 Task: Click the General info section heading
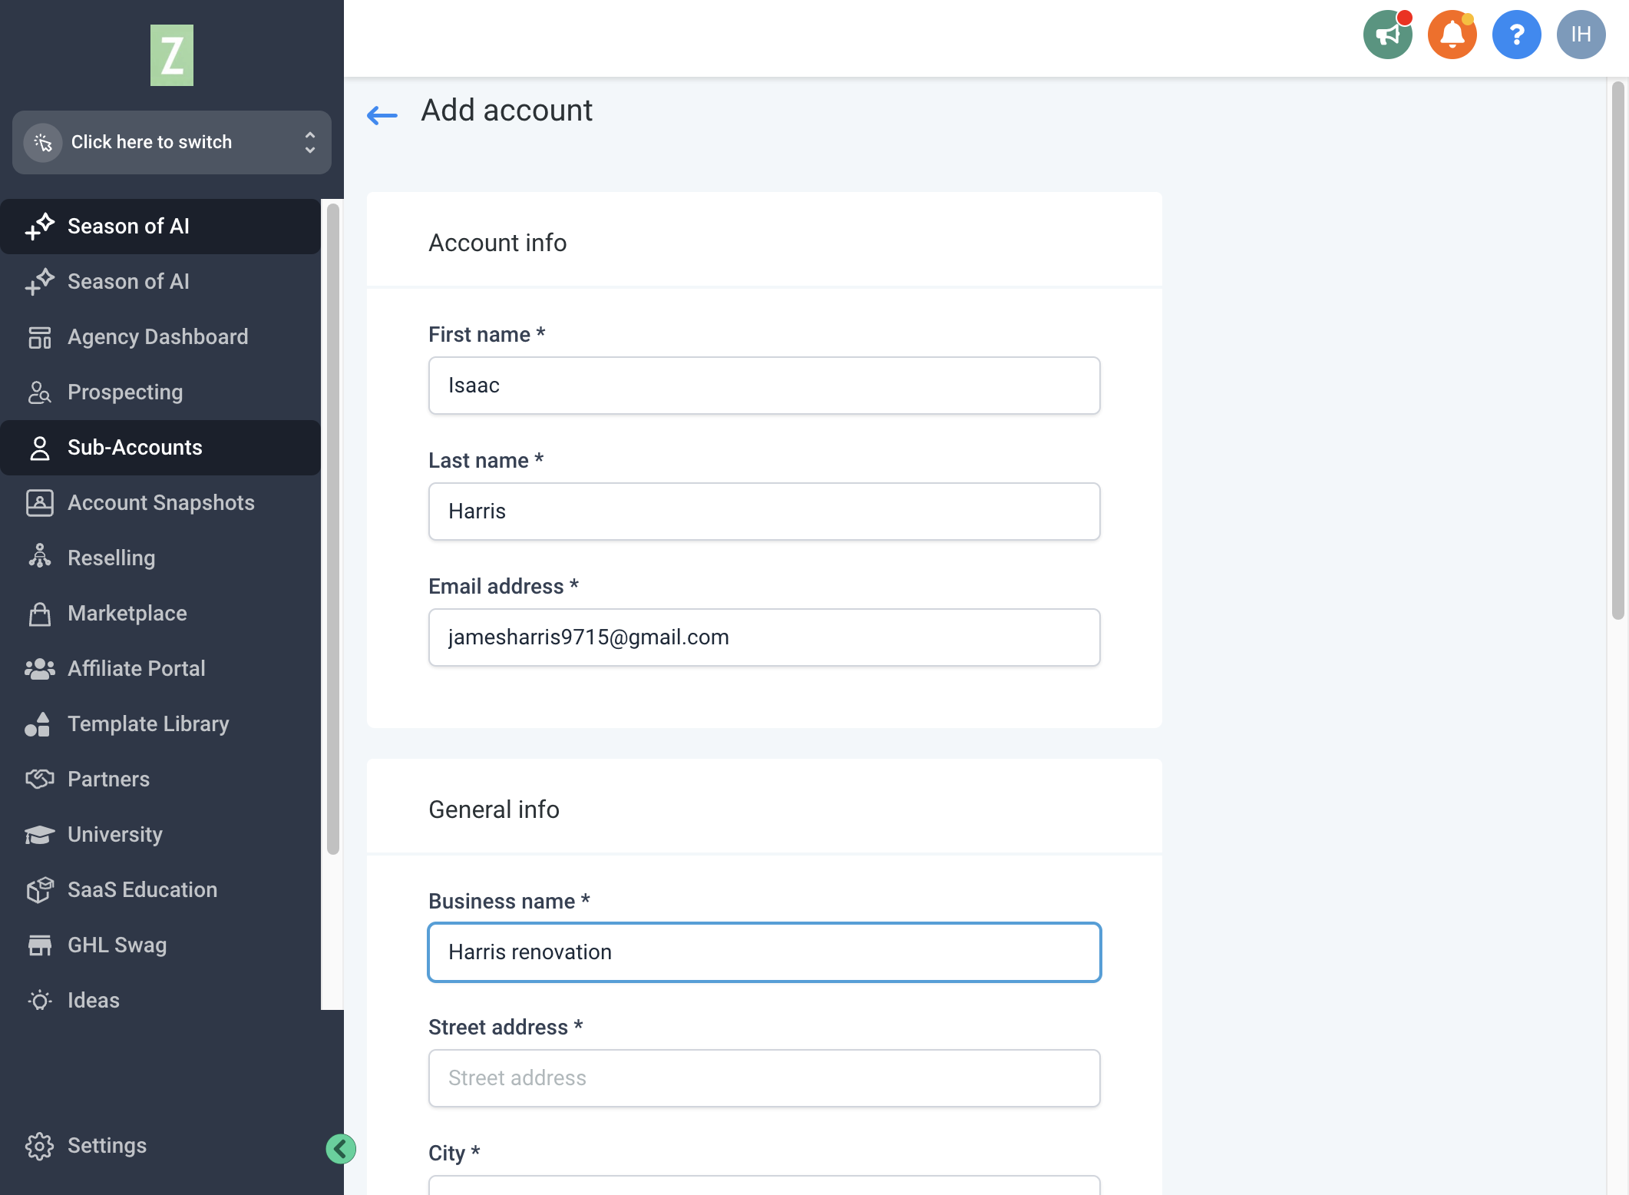pyautogui.click(x=494, y=809)
